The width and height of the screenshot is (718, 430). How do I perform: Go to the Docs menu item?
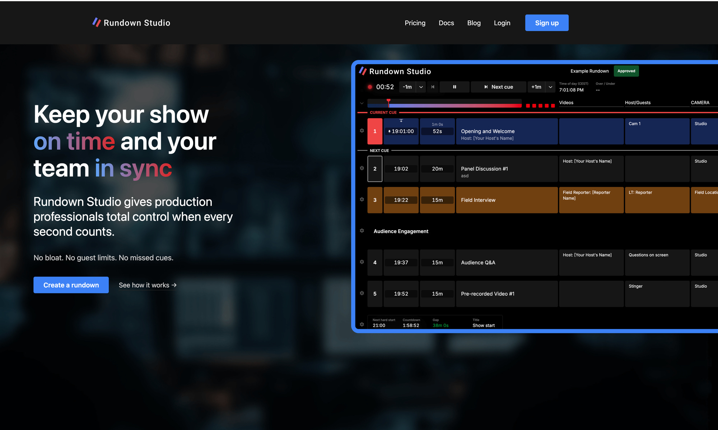[x=446, y=23]
